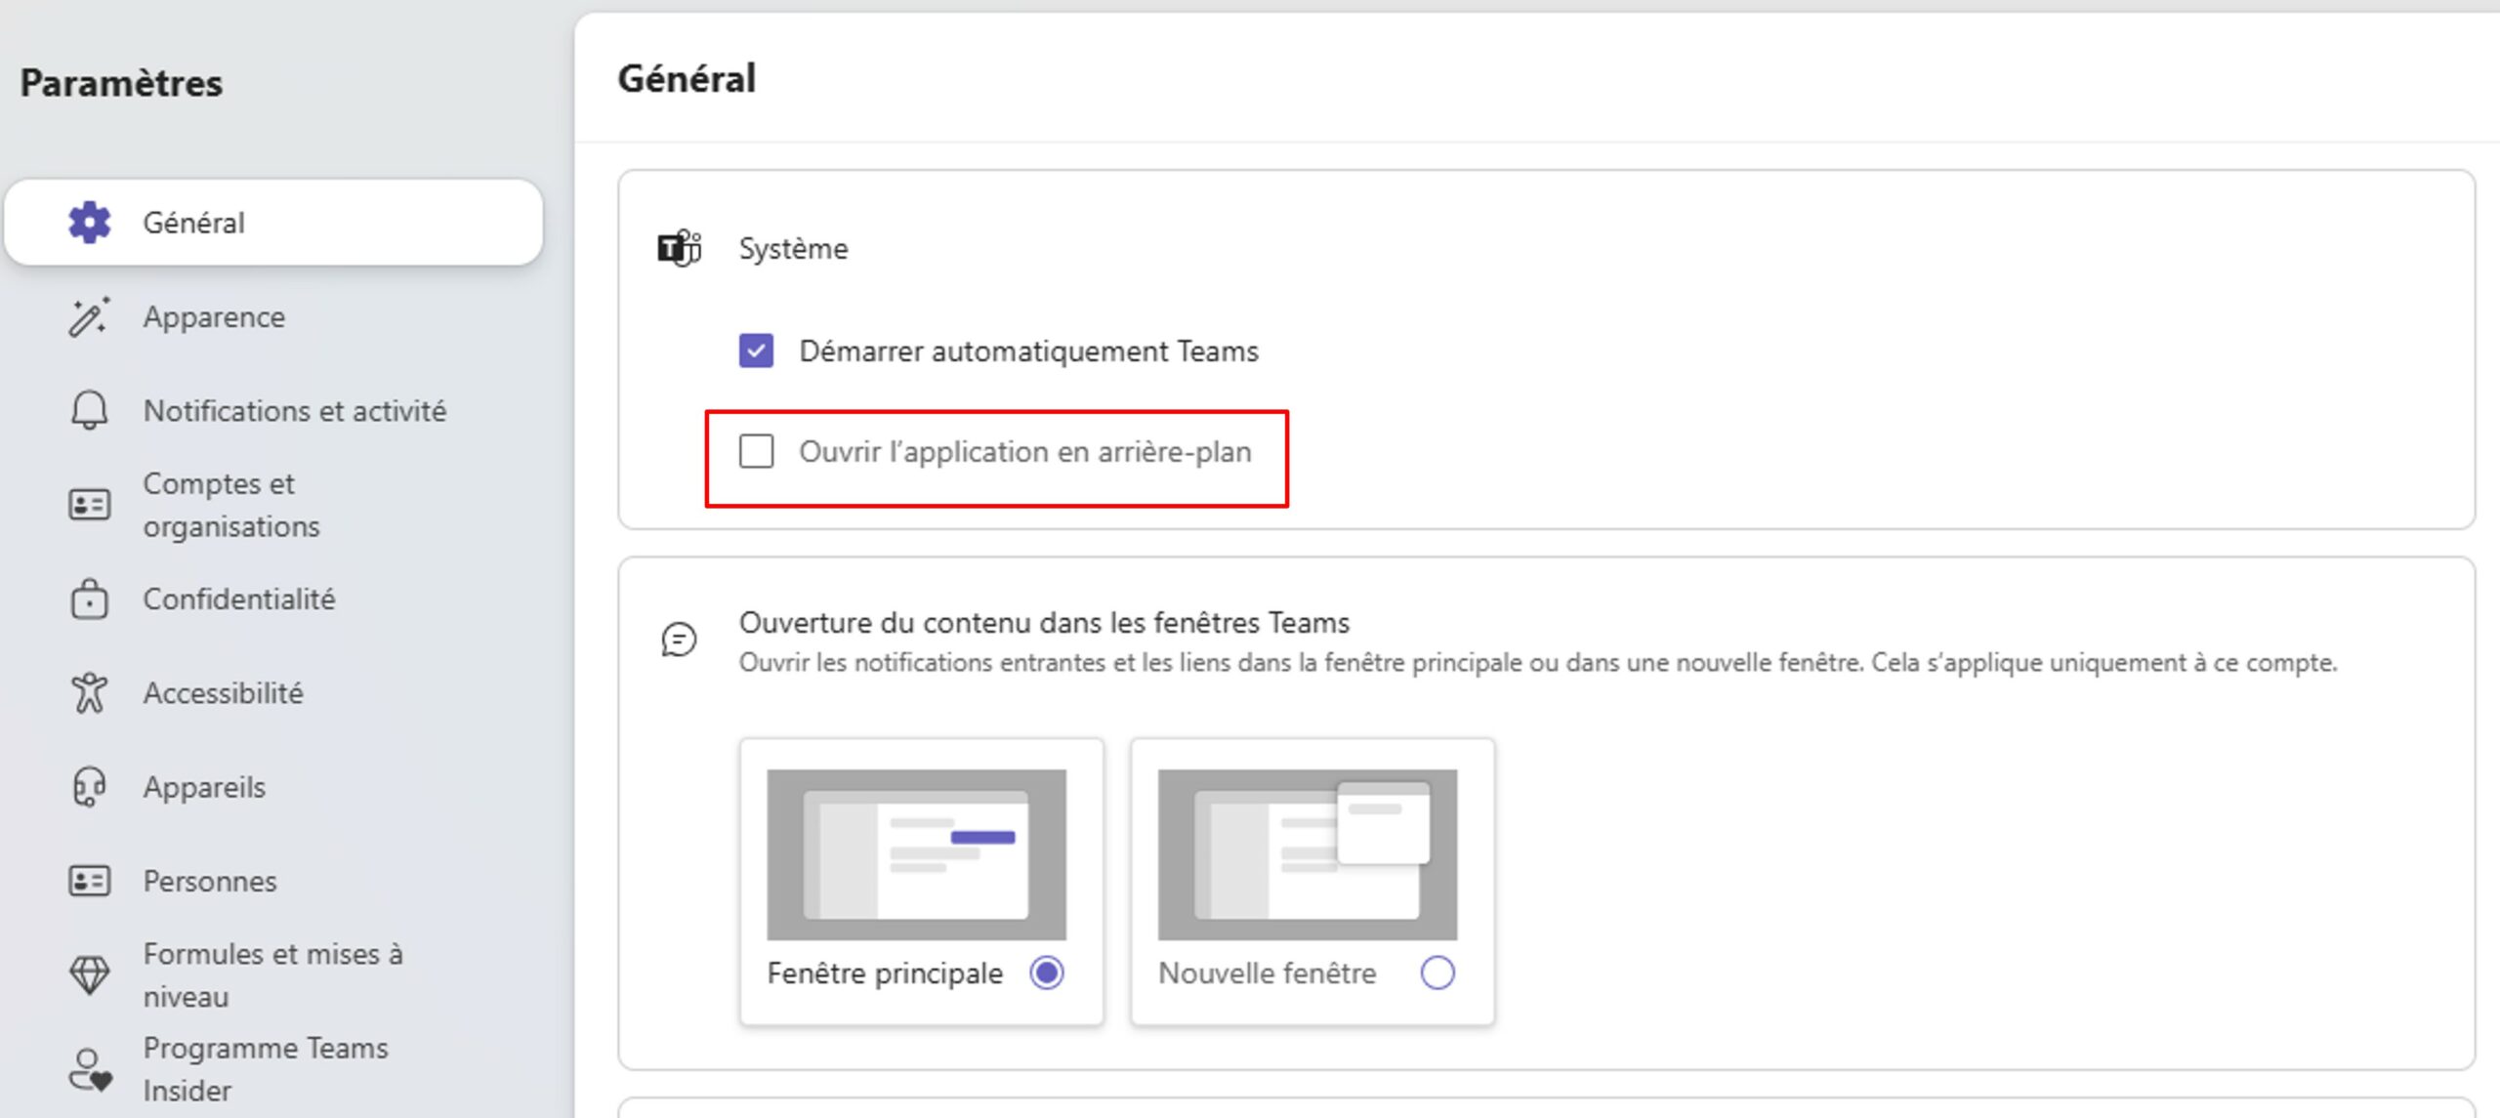This screenshot has width=2500, height=1118.
Task: Click the chat bubble icon beside Ouverture du contenu
Action: [x=680, y=640]
